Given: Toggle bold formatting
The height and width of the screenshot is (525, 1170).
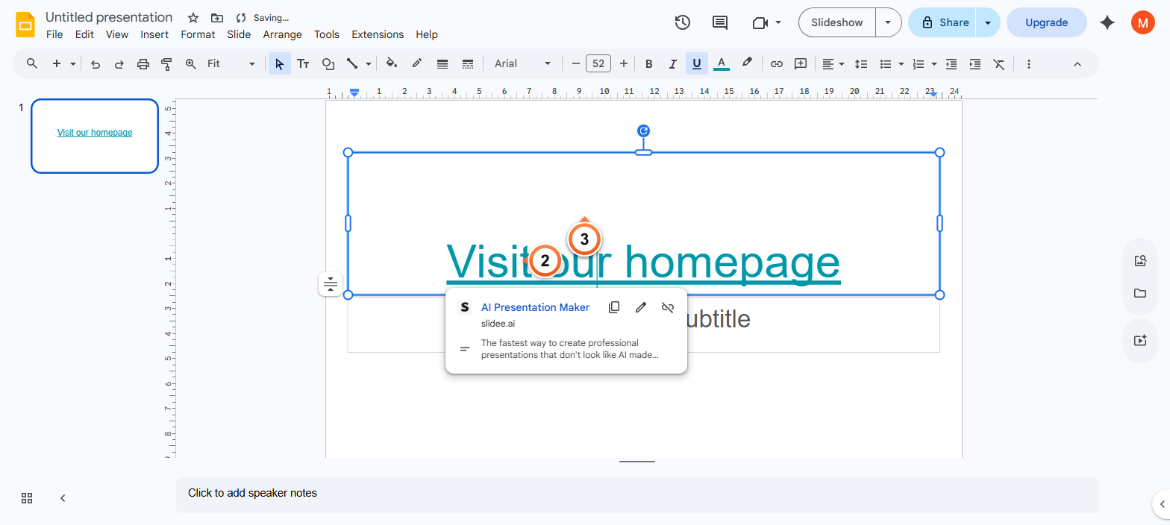Looking at the screenshot, I should pyautogui.click(x=649, y=64).
